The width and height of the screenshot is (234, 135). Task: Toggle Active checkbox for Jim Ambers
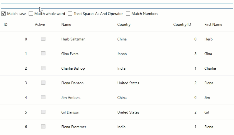point(43,97)
